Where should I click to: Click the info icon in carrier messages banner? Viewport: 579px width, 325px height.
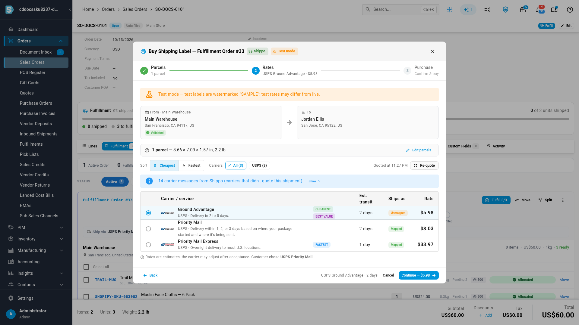click(x=149, y=181)
